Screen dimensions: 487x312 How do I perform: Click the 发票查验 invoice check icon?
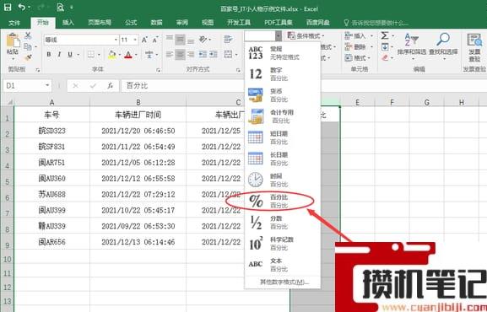coord(474,46)
